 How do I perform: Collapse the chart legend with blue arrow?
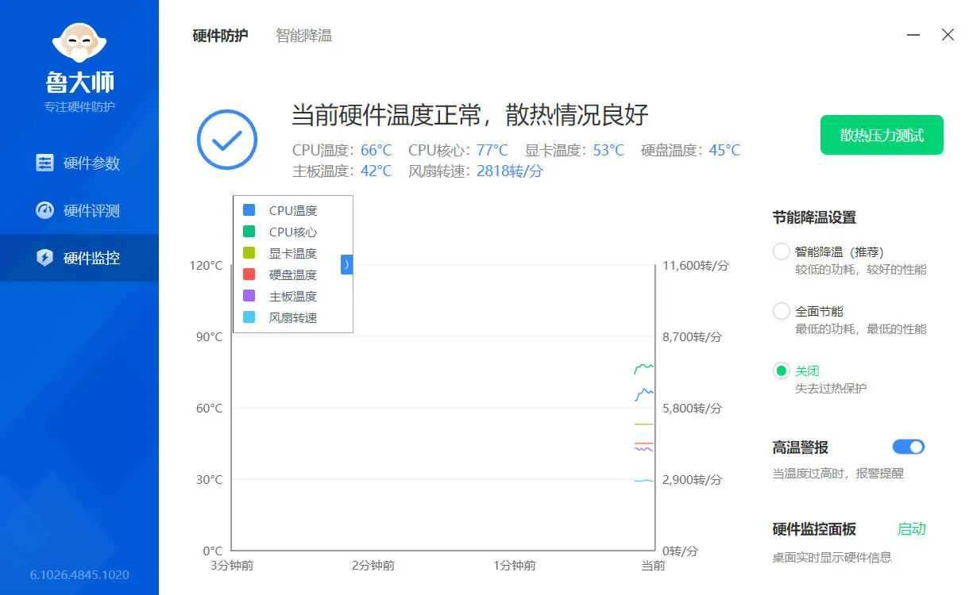346,264
